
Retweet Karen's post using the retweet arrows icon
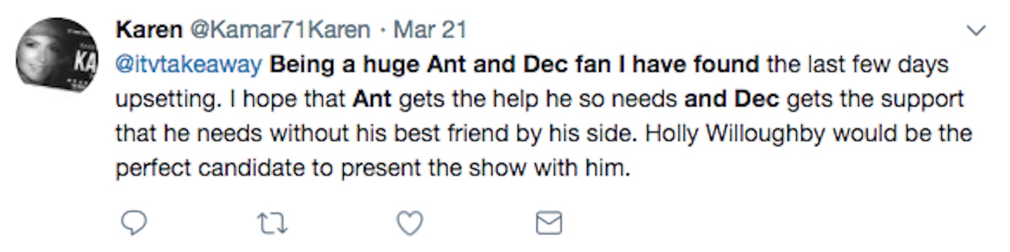(x=271, y=223)
